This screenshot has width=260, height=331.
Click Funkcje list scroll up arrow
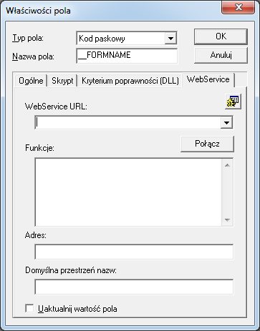pyautogui.click(x=227, y=165)
